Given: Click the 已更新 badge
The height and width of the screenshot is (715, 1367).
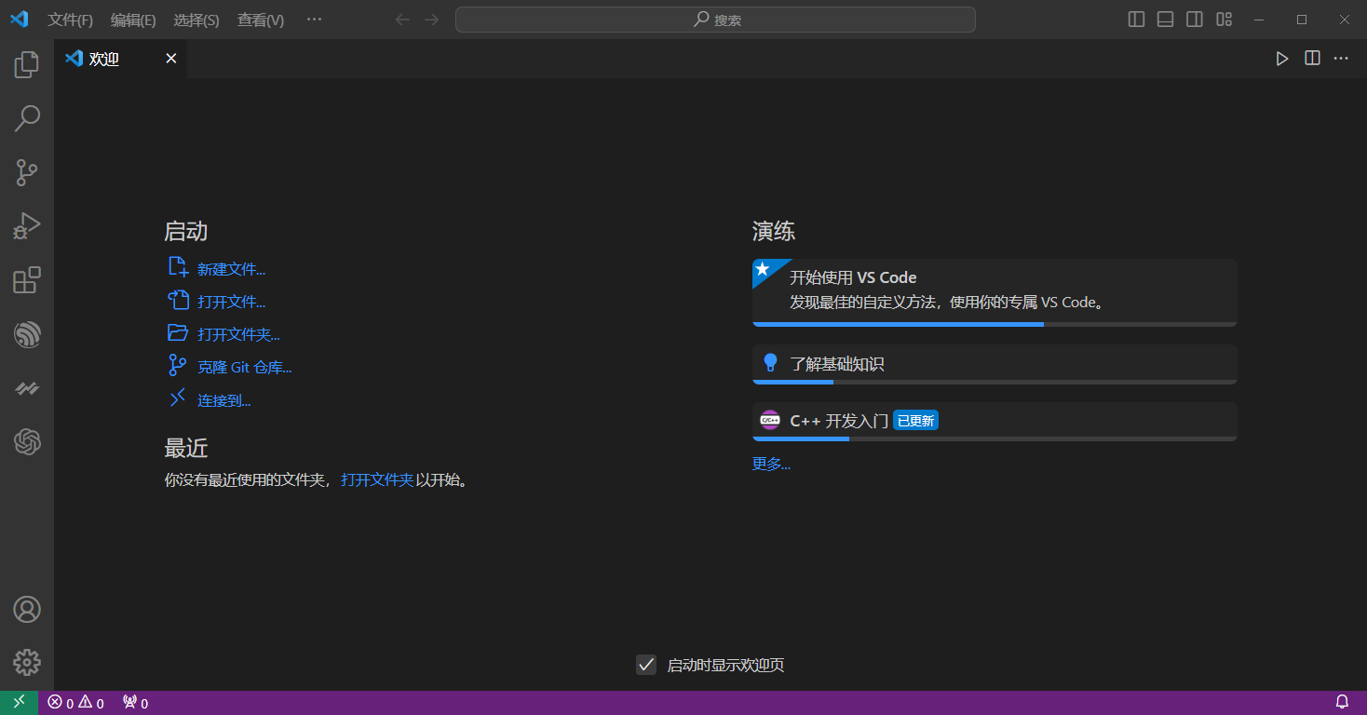Looking at the screenshot, I should (x=915, y=421).
